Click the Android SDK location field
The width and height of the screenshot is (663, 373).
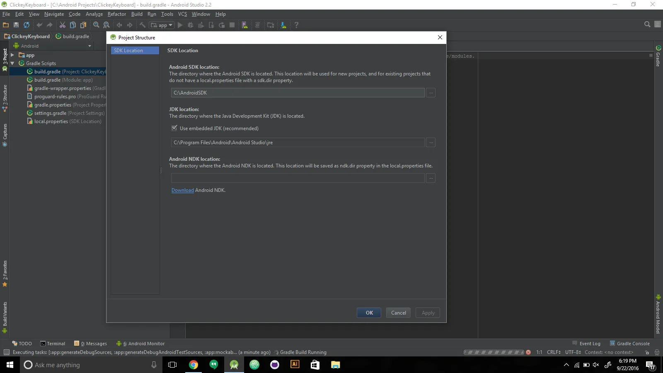(298, 93)
